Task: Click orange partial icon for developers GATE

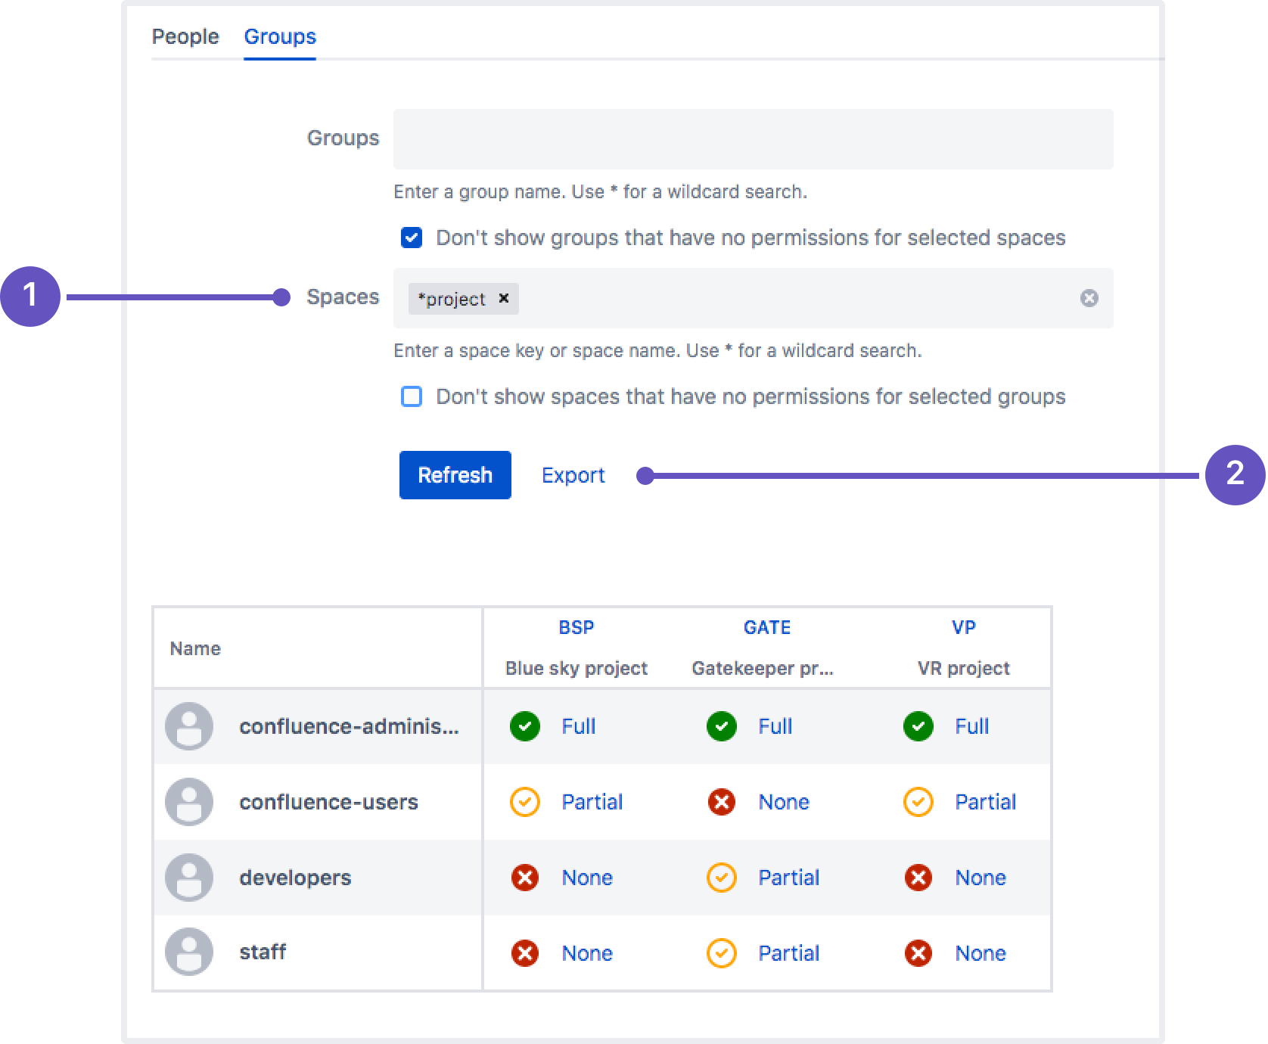Action: click(722, 878)
